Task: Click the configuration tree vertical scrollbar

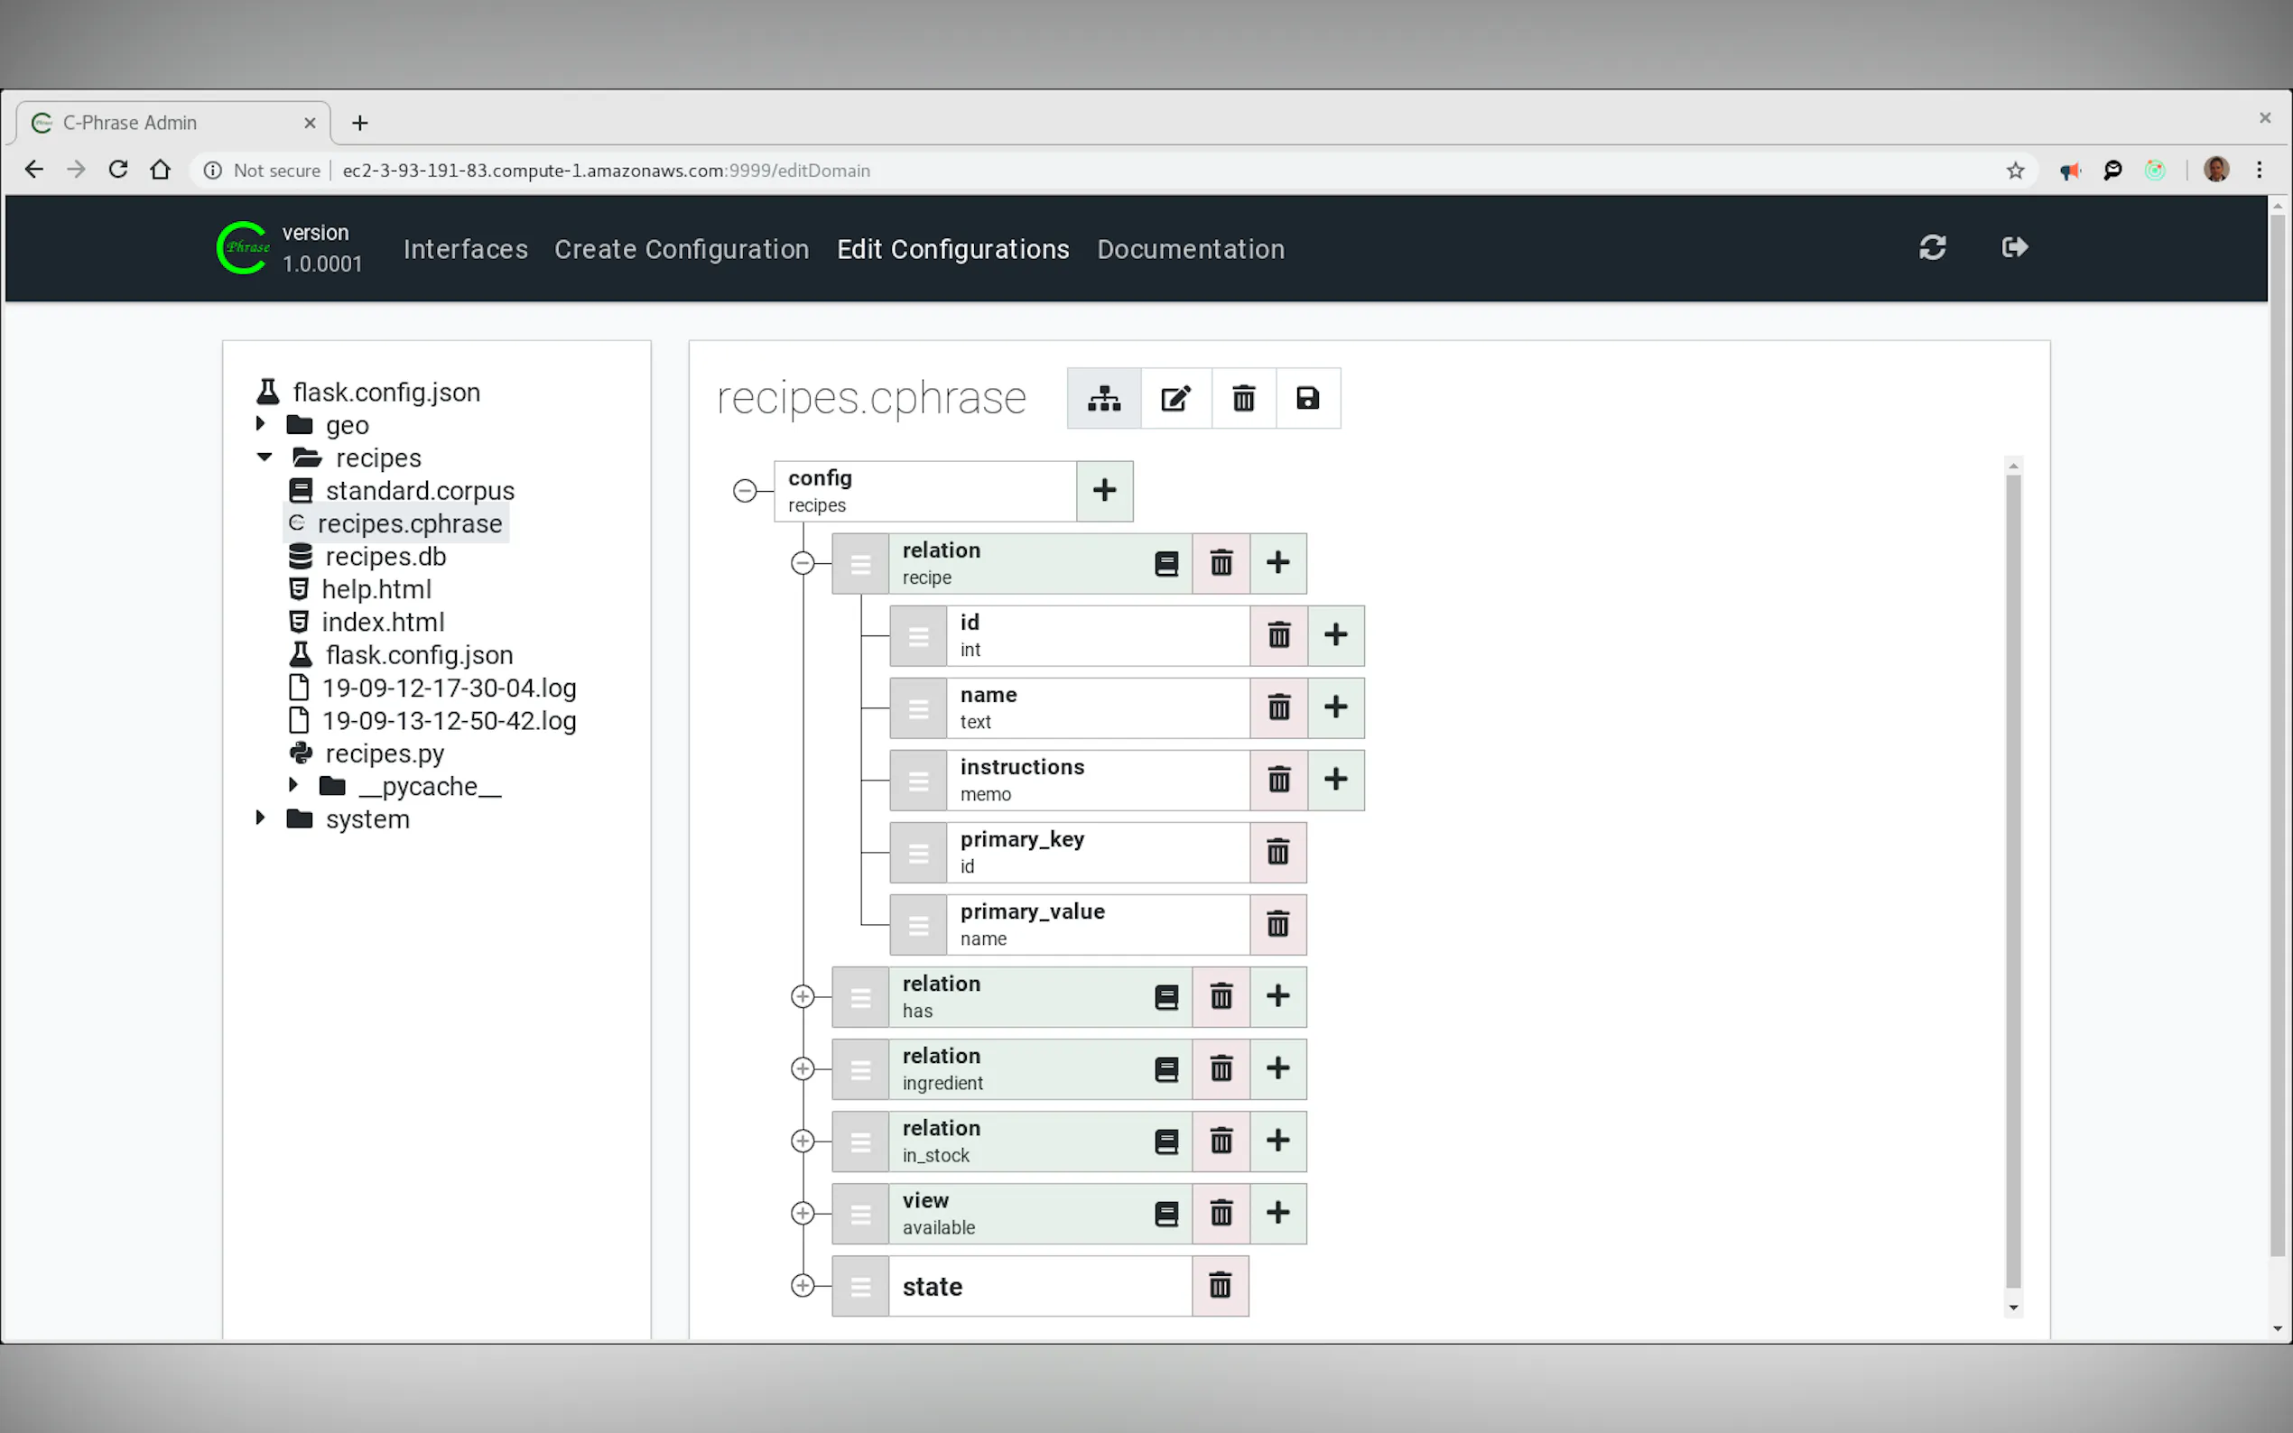Action: [x=2012, y=882]
